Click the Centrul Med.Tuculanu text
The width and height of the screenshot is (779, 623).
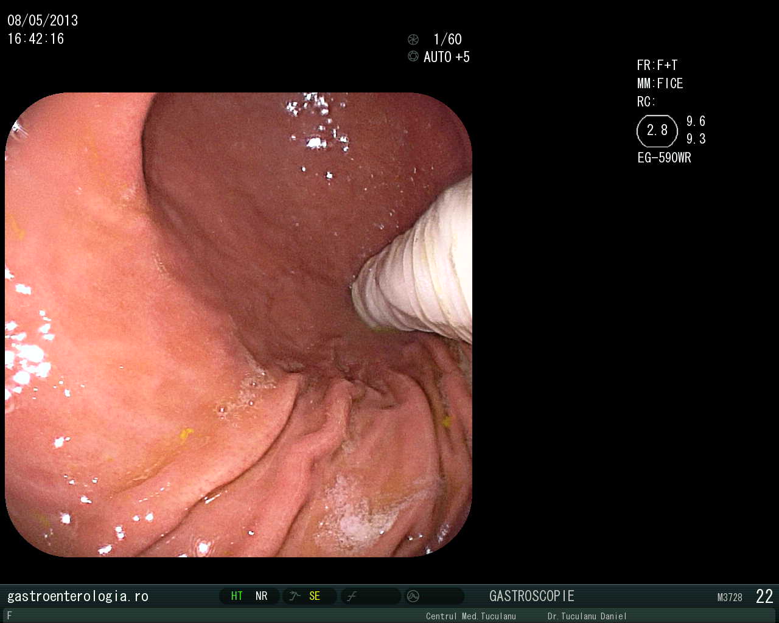pos(471,616)
